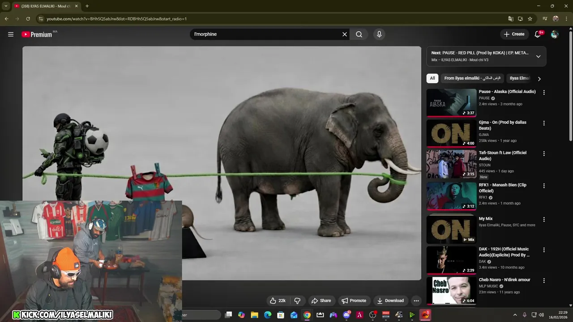Screen dimensions: 573x322
Task: Open Microsoft Store on taskbar
Action: (281, 315)
